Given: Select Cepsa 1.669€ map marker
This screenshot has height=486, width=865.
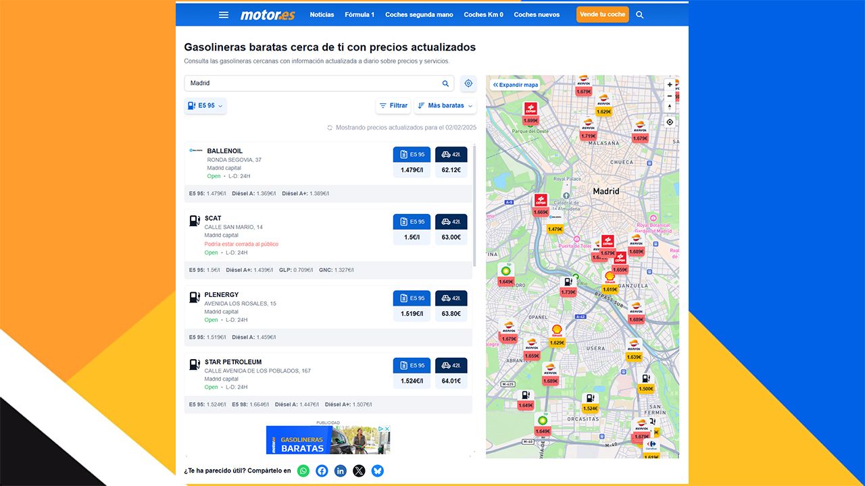Looking at the screenshot, I should [541, 205].
